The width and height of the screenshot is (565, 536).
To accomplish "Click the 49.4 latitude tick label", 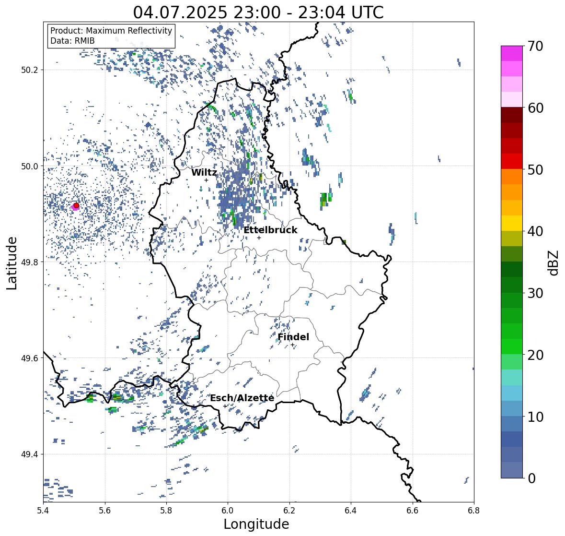I will (x=29, y=454).
